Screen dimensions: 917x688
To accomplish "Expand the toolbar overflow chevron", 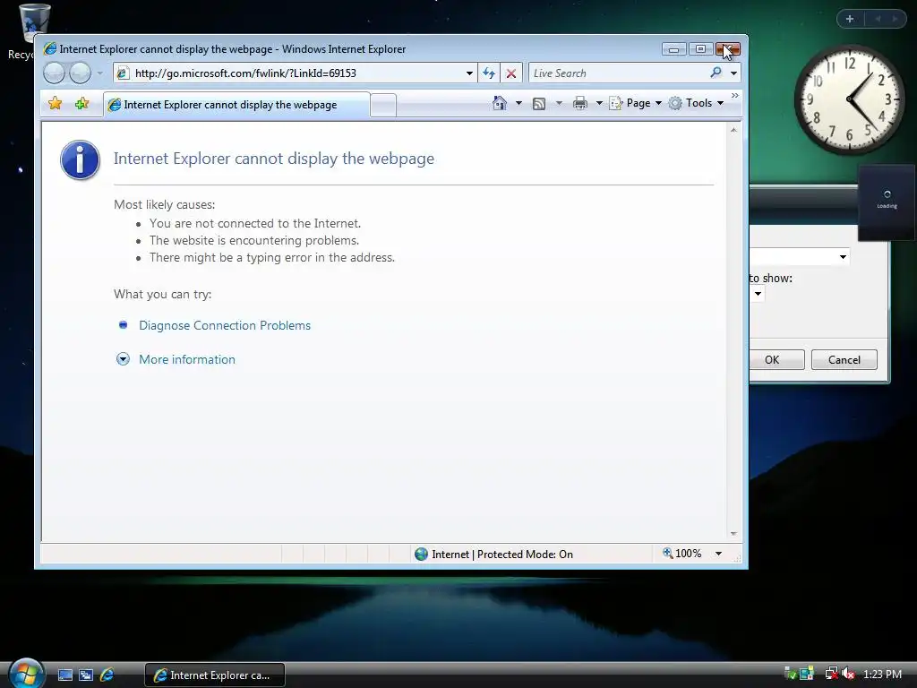I will click(735, 95).
